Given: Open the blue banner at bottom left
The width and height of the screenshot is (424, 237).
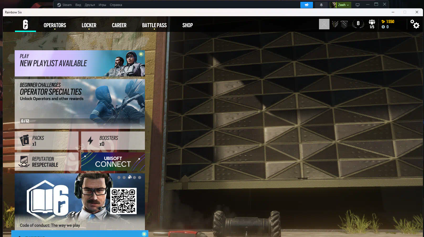Looking at the screenshot, I should 80,234.
